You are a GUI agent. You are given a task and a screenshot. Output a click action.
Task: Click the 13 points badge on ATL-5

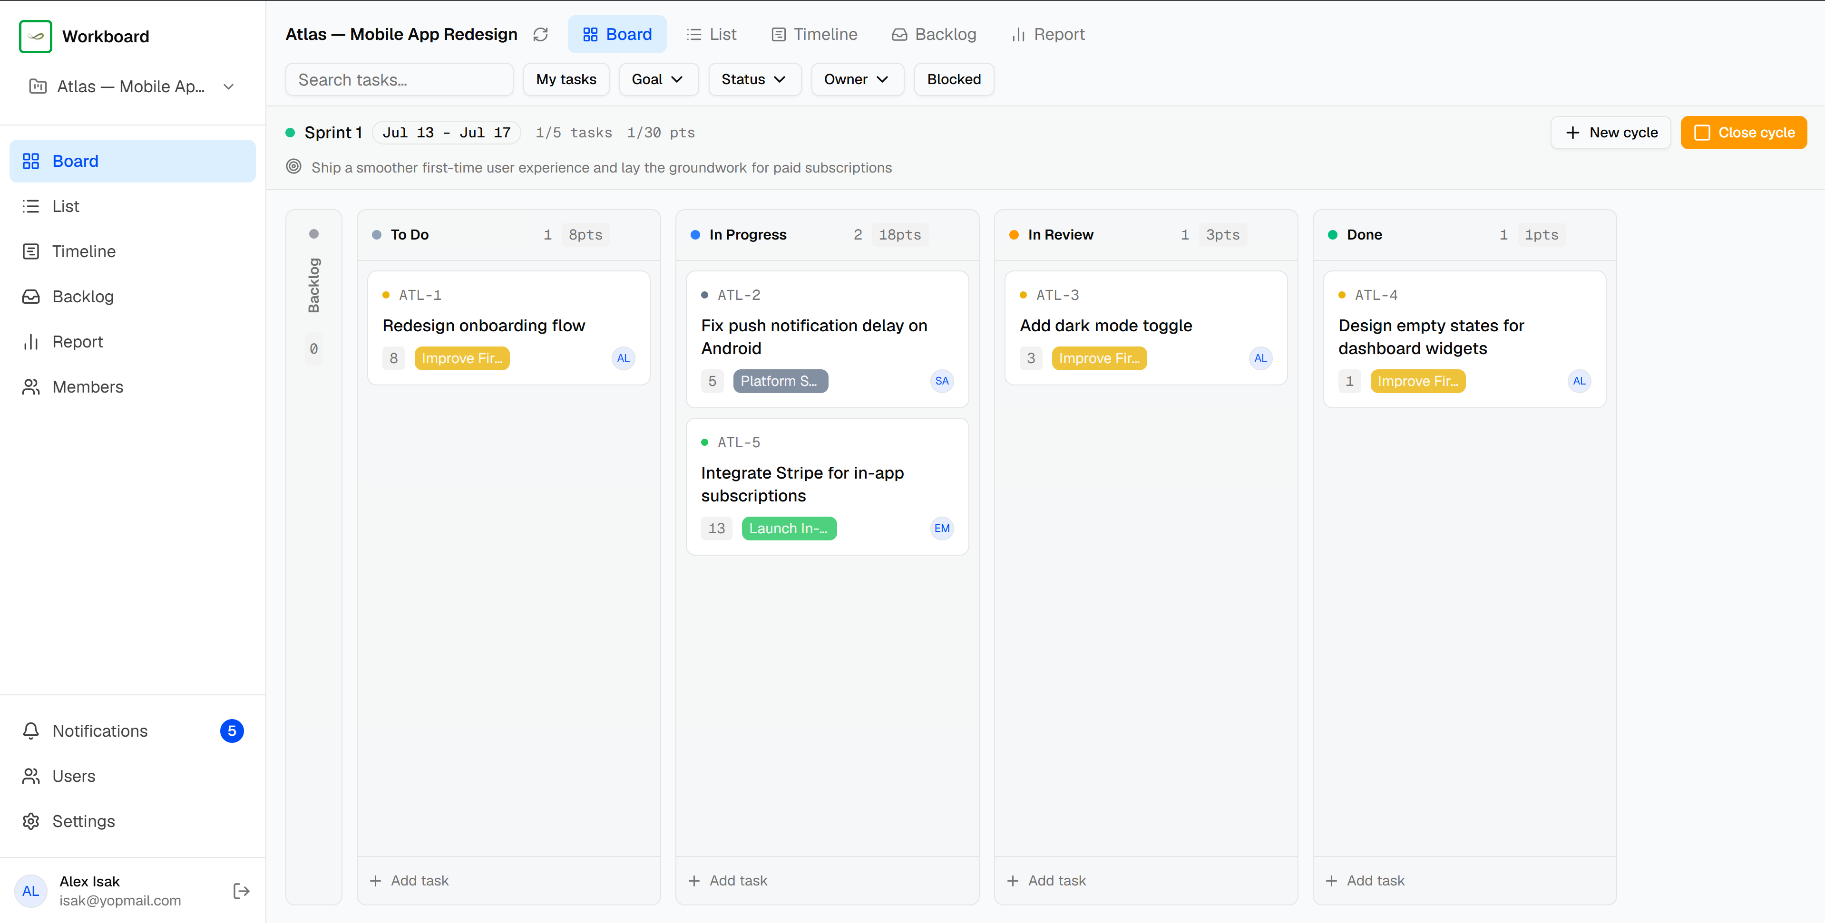coord(716,528)
